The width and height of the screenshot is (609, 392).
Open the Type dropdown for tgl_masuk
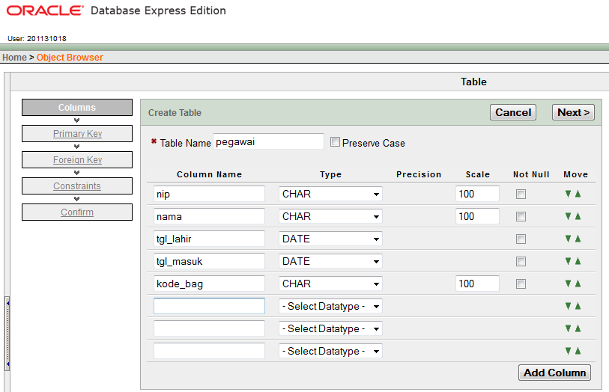click(330, 261)
